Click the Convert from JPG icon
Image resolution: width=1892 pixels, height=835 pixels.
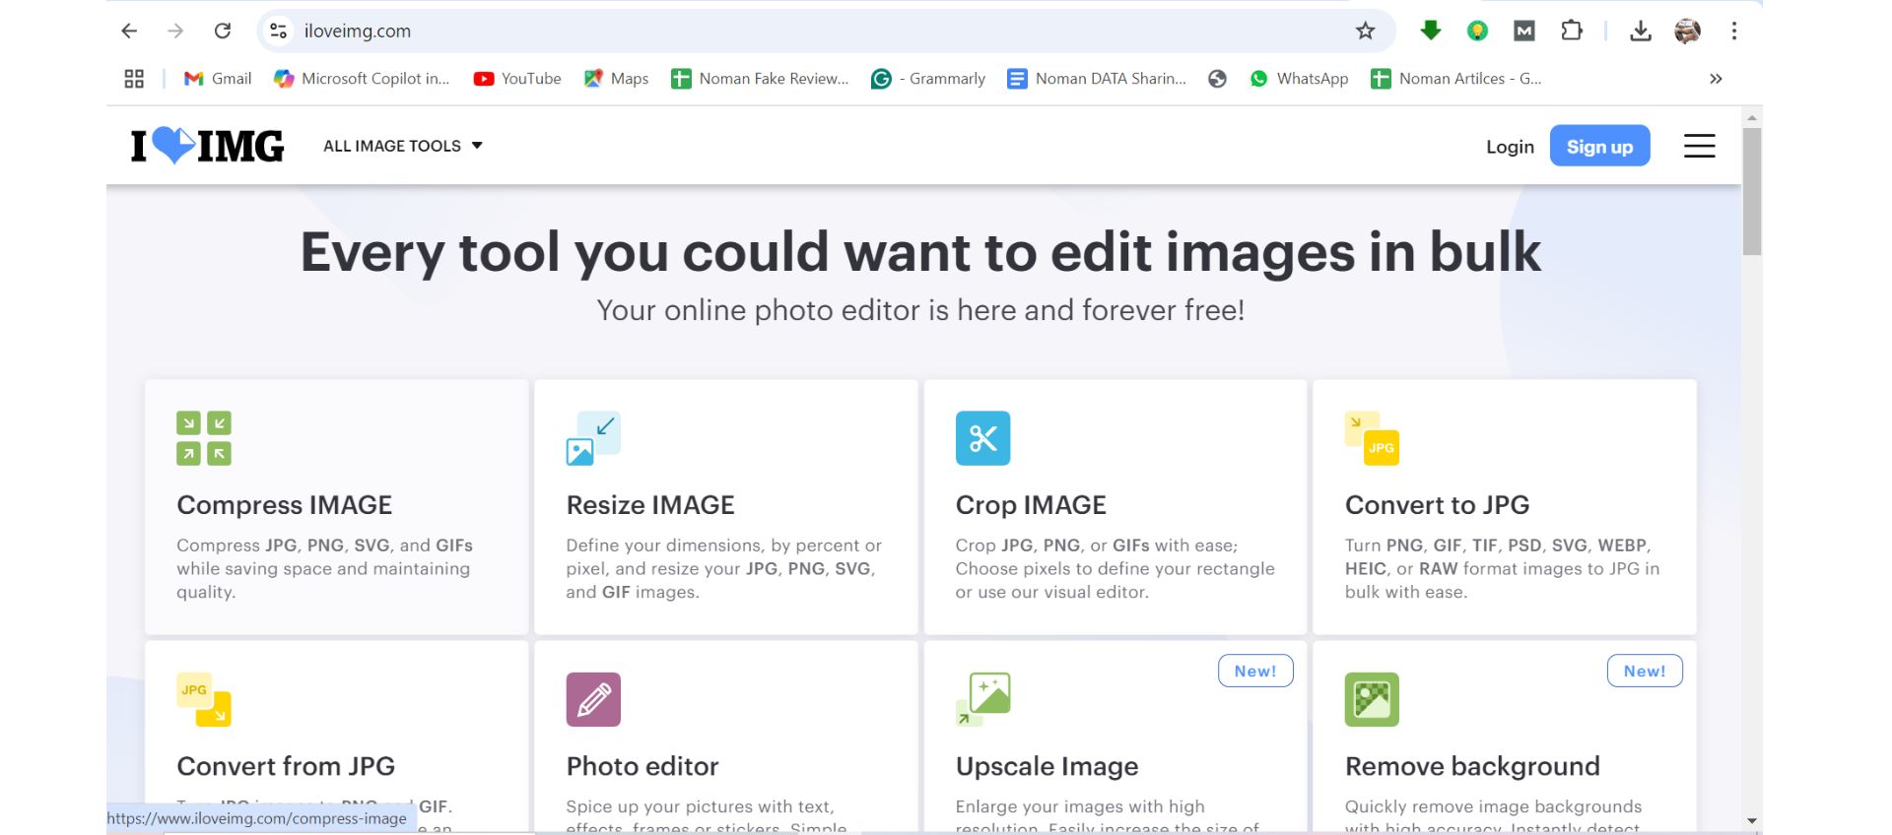tap(204, 699)
